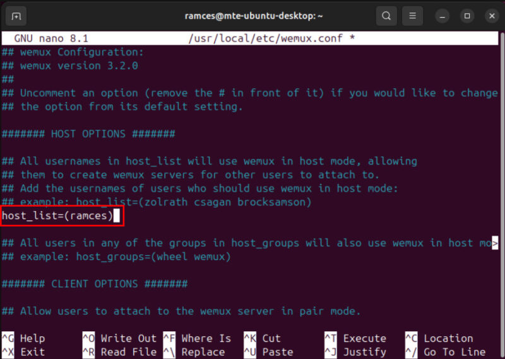
Task: Click the host_list=(ramces) line
Action: coord(57,215)
